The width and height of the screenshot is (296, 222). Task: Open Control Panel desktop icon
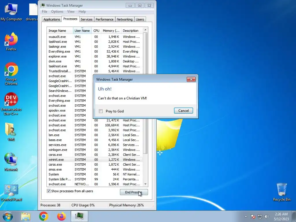11,193
